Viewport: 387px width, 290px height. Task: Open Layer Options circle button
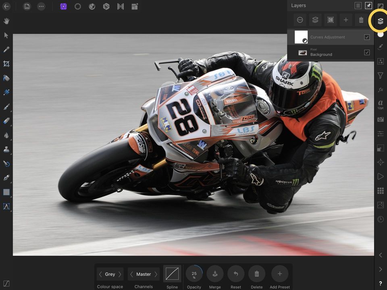(300, 20)
